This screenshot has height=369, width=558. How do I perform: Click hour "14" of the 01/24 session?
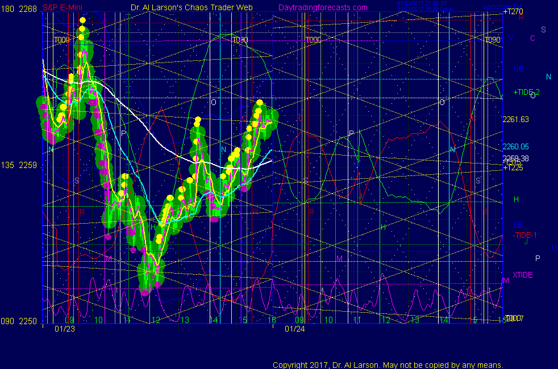point(444,320)
